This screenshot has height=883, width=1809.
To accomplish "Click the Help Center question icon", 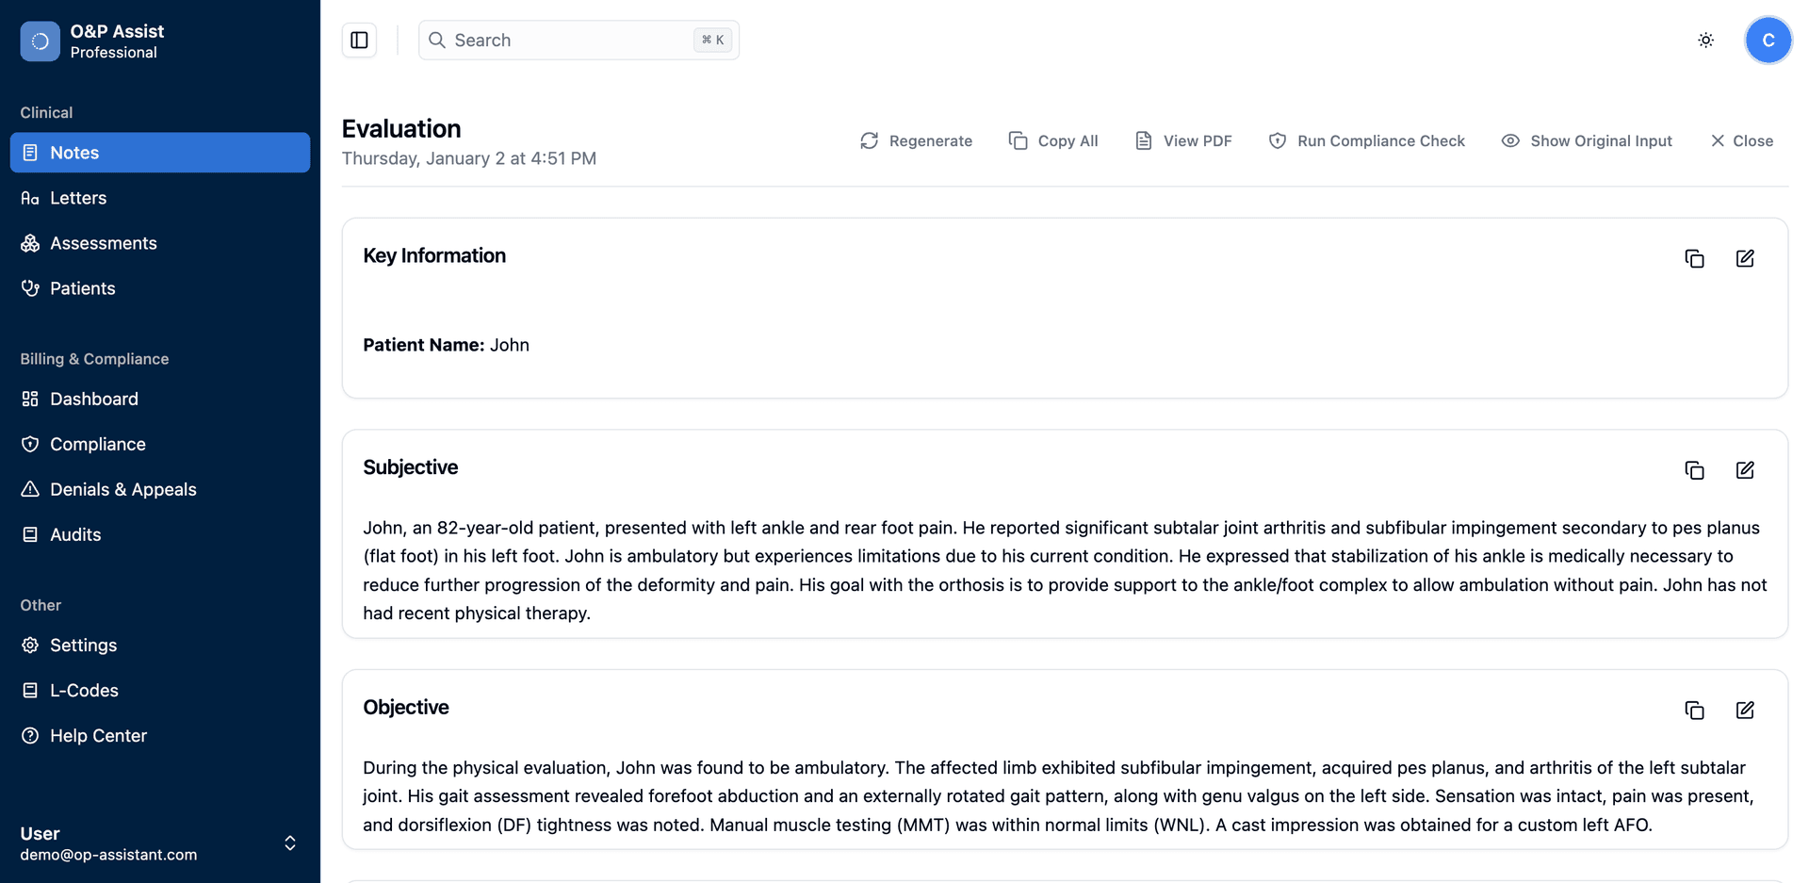I will click(30, 736).
